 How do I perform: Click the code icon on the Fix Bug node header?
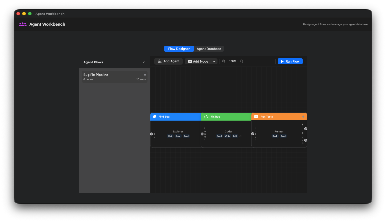(x=206, y=117)
